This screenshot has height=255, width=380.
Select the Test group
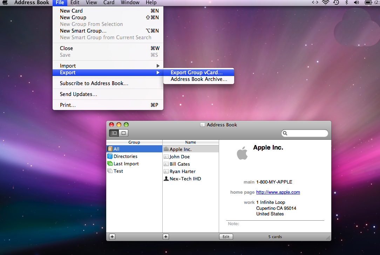(x=134, y=171)
